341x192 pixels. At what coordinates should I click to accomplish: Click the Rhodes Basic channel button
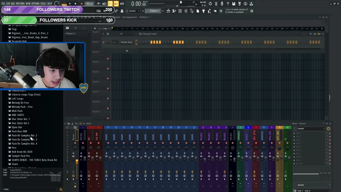point(127,42)
